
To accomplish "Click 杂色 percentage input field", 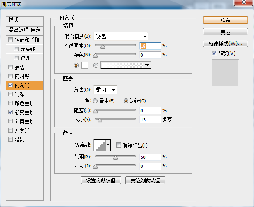I will [x=150, y=55].
